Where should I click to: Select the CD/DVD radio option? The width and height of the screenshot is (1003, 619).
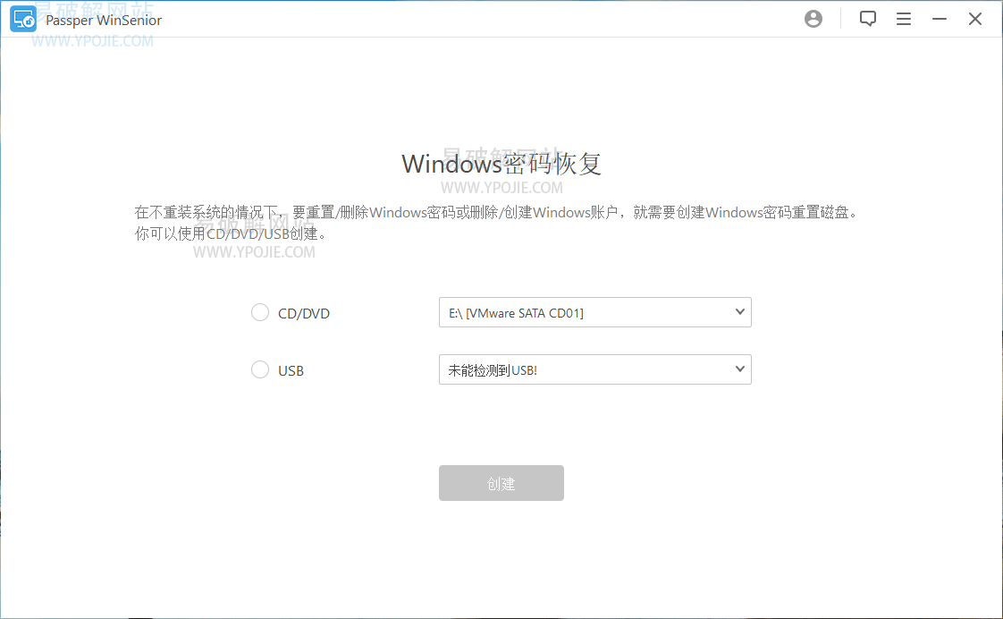pos(260,312)
